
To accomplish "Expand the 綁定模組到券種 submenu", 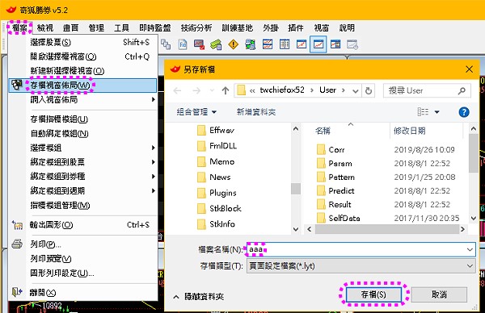I will (x=83, y=176).
